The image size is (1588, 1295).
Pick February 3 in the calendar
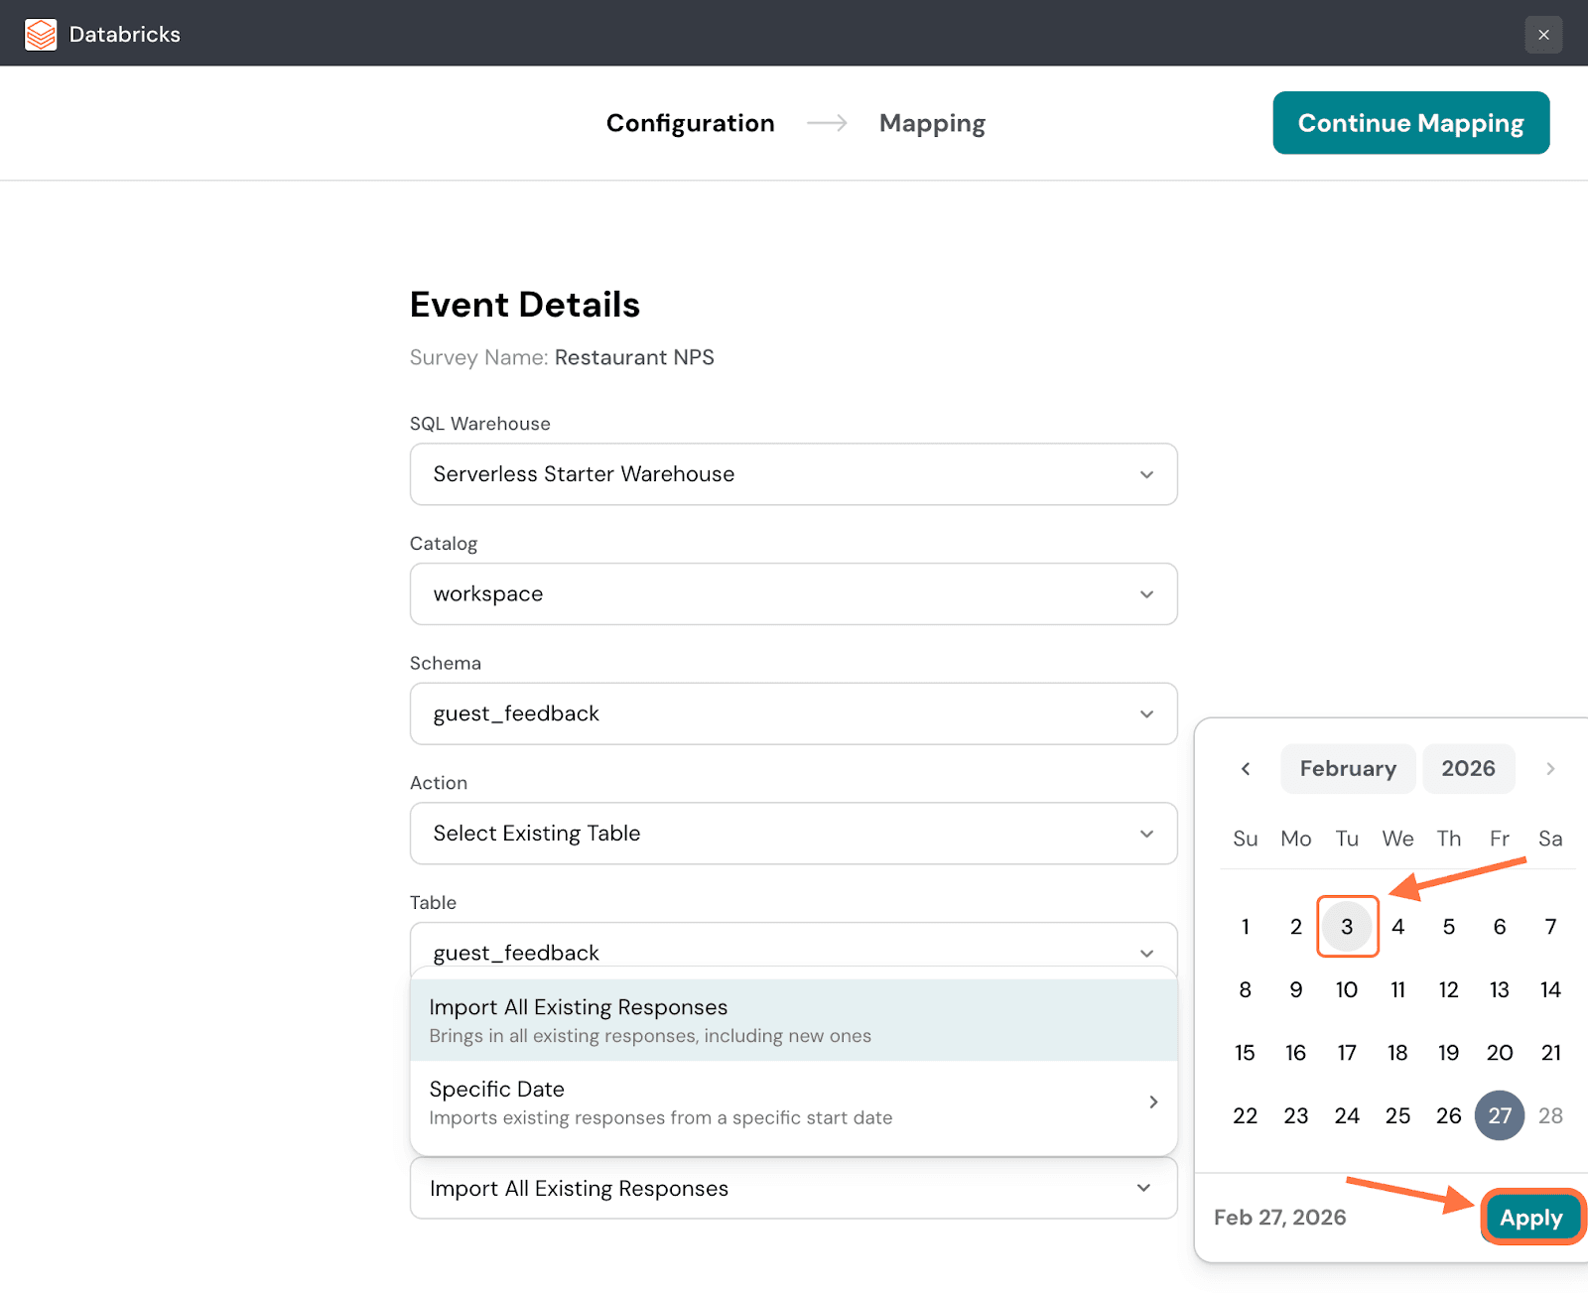coord(1347,927)
